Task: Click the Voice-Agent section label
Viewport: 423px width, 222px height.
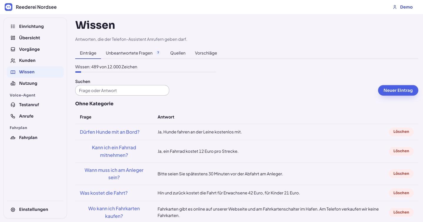Action: pos(23,95)
